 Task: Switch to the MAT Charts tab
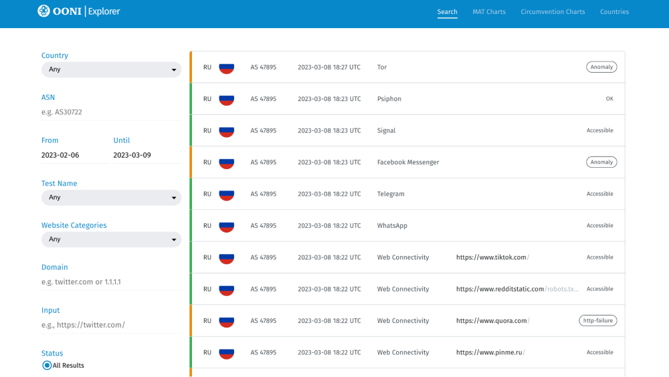[489, 12]
